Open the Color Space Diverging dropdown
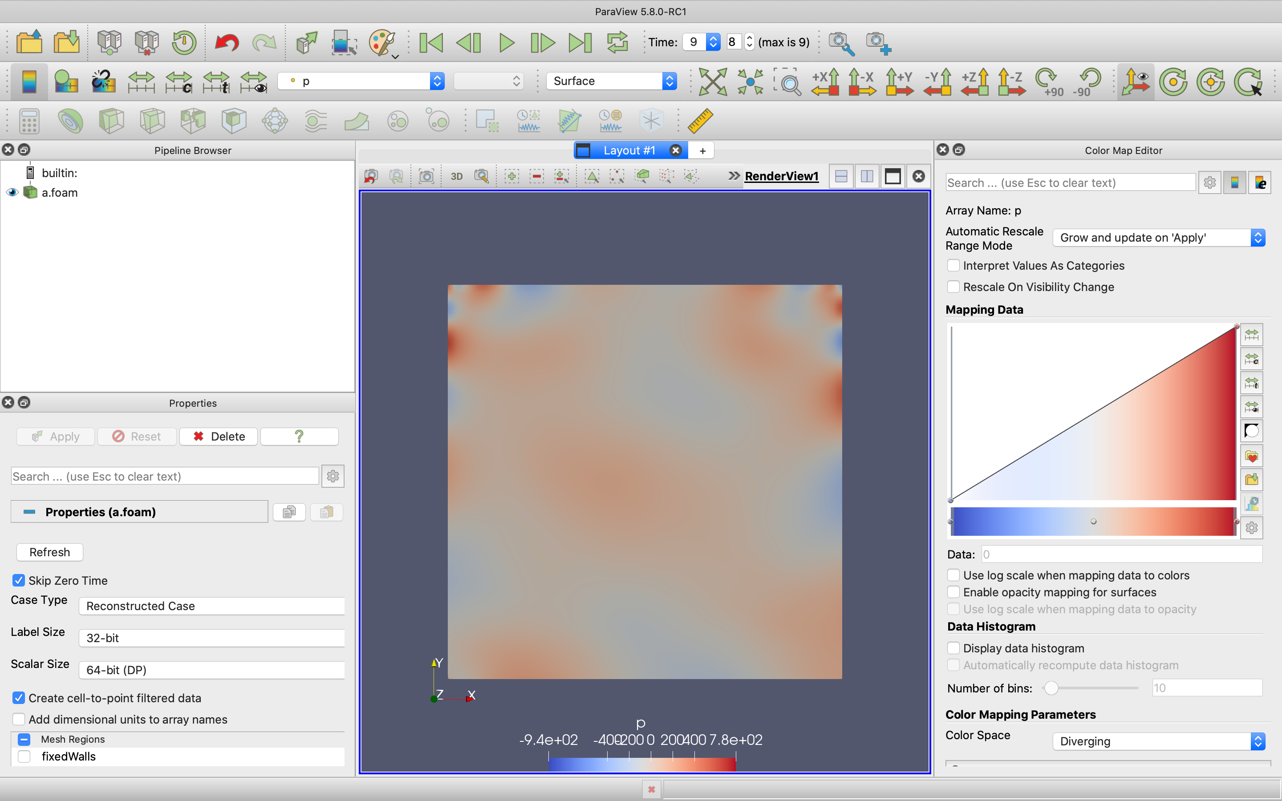 click(1158, 741)
